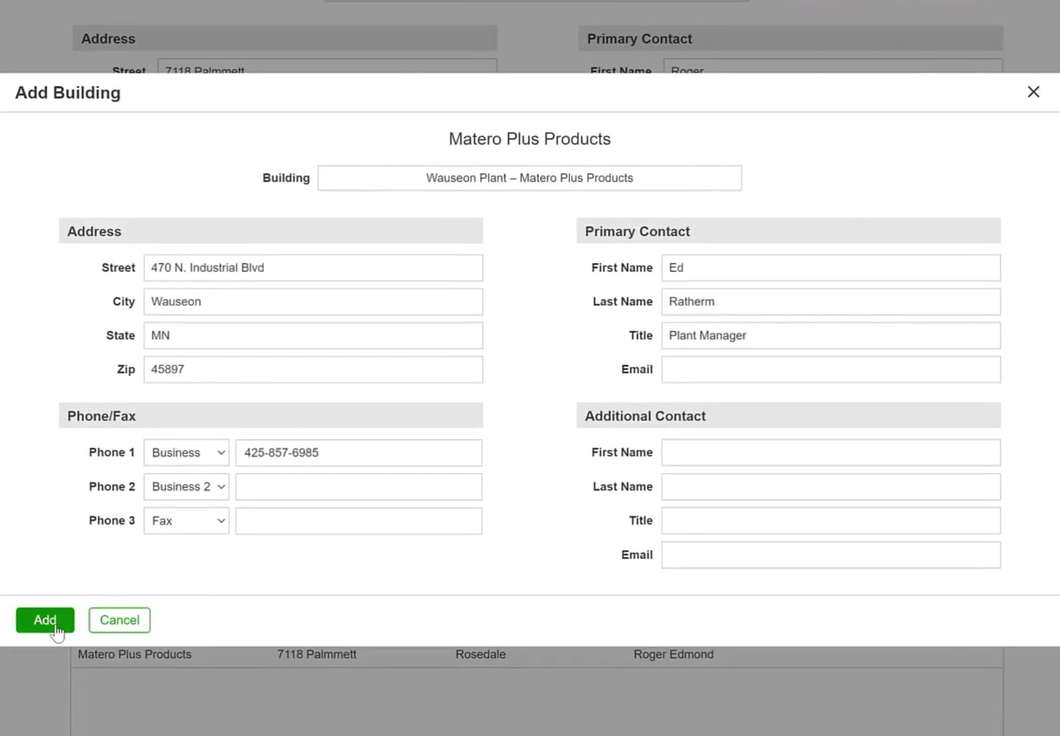Click Additional Contact First Name field

(831, 453)
